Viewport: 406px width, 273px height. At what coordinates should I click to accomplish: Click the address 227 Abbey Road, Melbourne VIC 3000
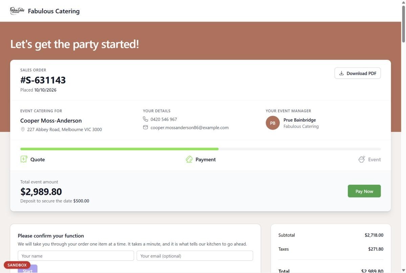pos(64,129)
